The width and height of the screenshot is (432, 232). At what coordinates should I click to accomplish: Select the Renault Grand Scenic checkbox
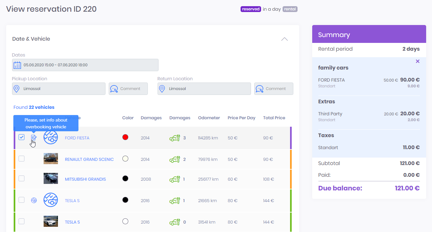[x=21, y=159]
